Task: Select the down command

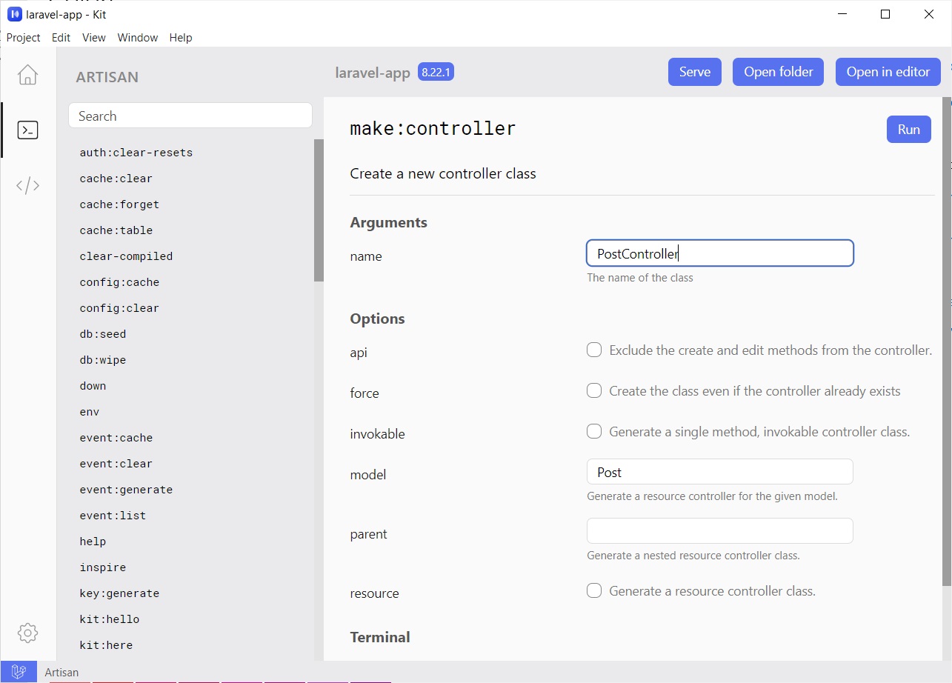Action: pyautogui.click(x=93, y=386)
